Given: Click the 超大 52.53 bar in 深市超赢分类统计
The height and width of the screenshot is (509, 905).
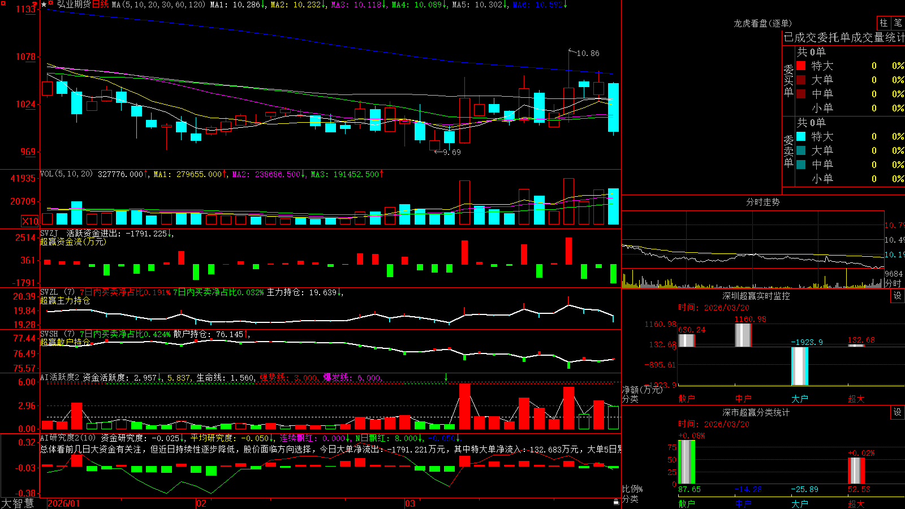Looking at the screenshot, I should pos(856,471).
